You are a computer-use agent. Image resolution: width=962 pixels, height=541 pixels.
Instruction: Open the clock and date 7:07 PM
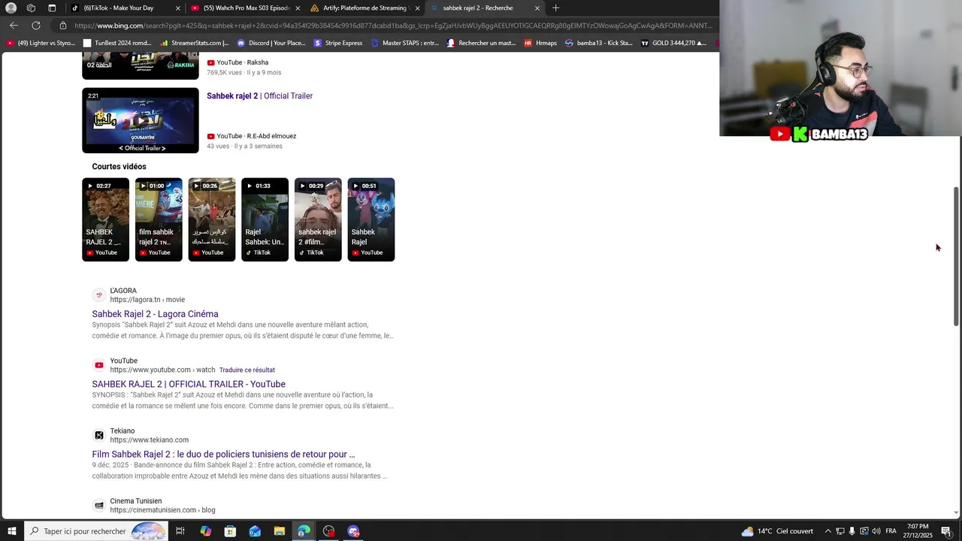[x=918, y=531]
